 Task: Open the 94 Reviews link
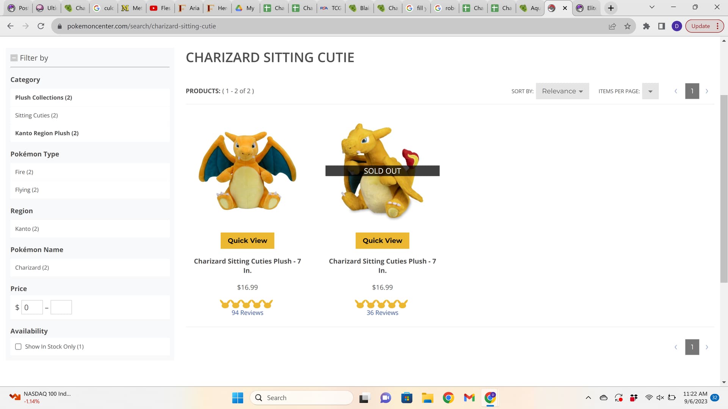click(247, 313)
